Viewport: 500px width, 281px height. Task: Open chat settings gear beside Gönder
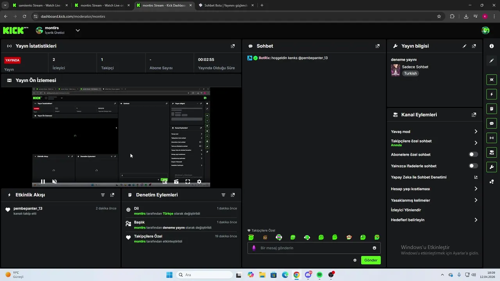tap(355, 260)
